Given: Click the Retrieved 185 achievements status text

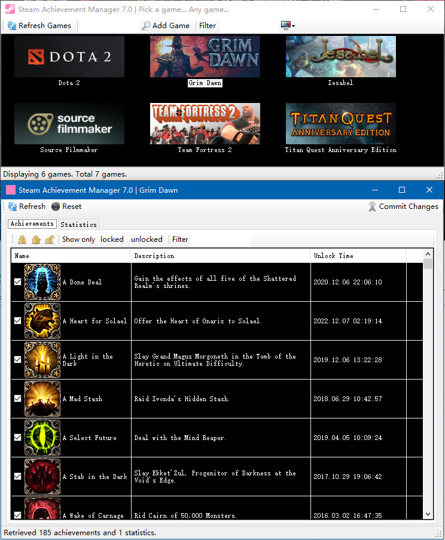Looking at the screenshot, I should coord(80,532).
